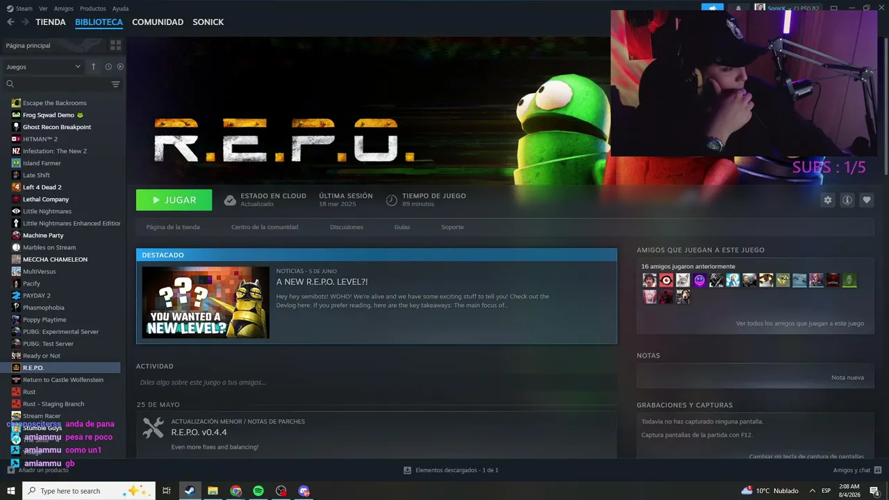Click the activity field 'Diles algo sobre este juego'
This screenshot has height=500, width=889.
coord(376,383)
